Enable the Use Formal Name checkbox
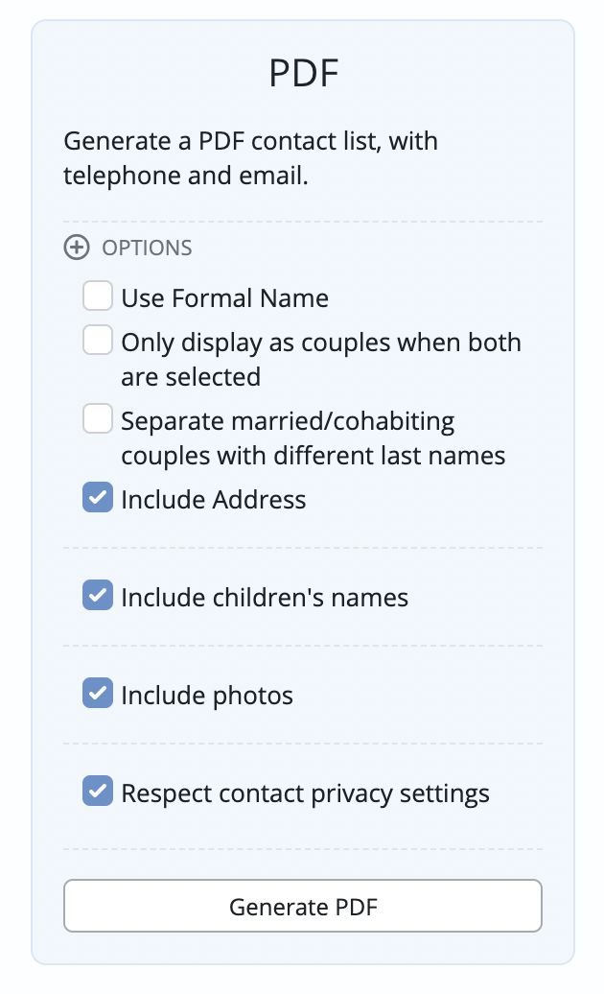Viewport: 604px width, 994px height. pos(98,296)
